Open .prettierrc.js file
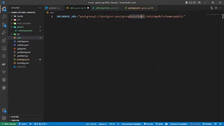The height and width of the screenshot is (126, 224). tap(26, 56)
